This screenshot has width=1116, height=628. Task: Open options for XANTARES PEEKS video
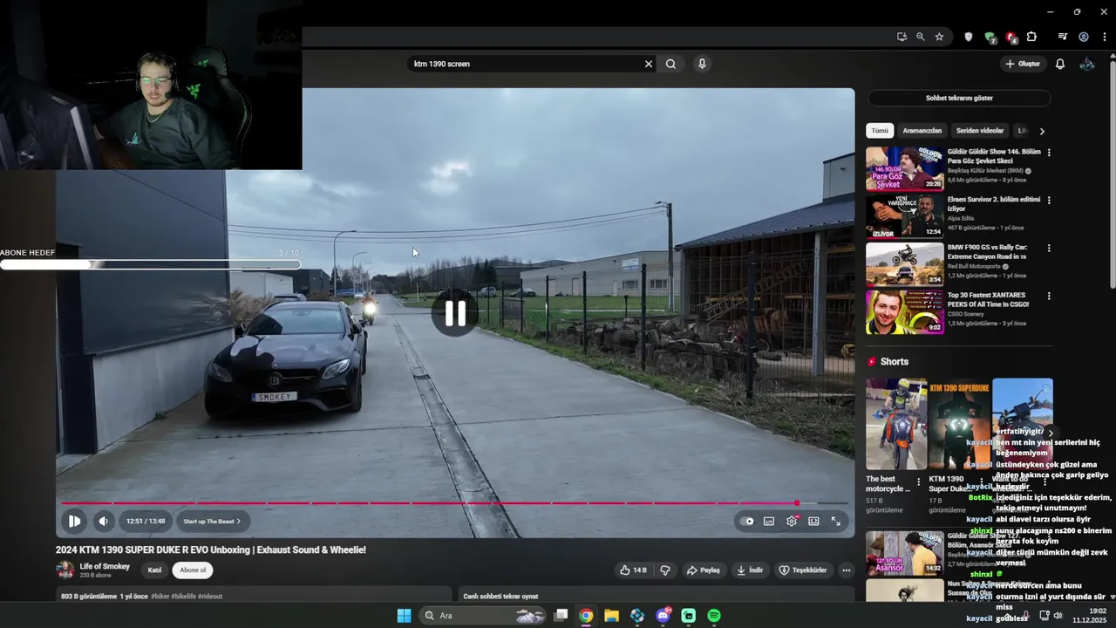pos(1049,297)
